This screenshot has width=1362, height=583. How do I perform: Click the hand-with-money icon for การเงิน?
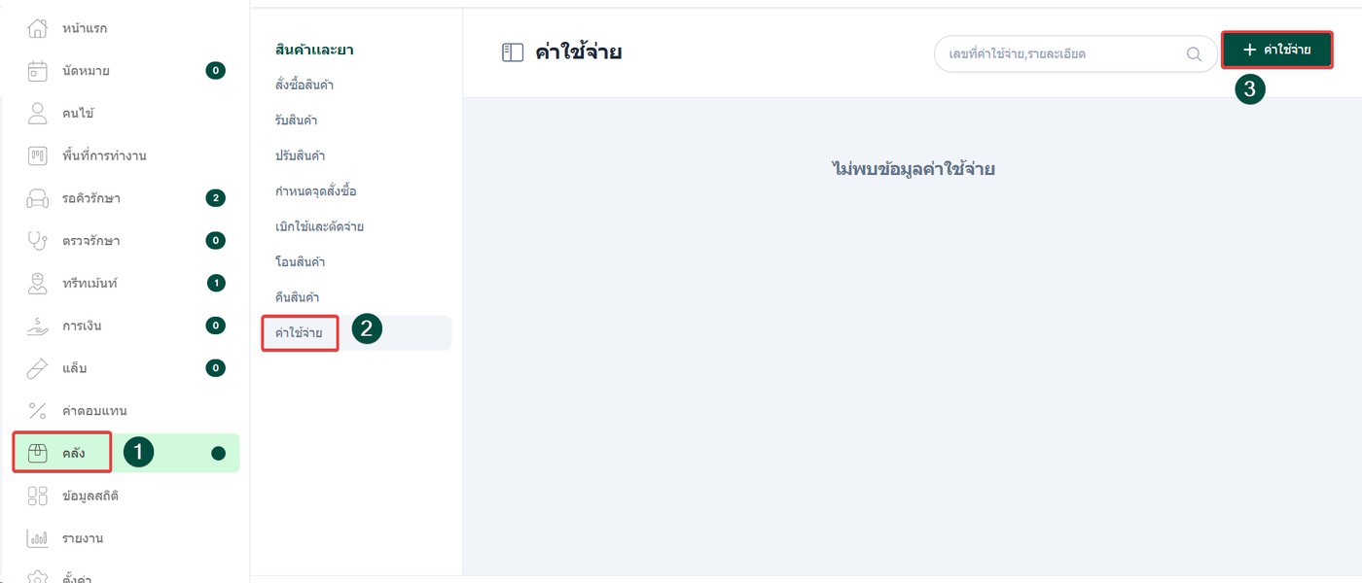click(x=38, y=326)
